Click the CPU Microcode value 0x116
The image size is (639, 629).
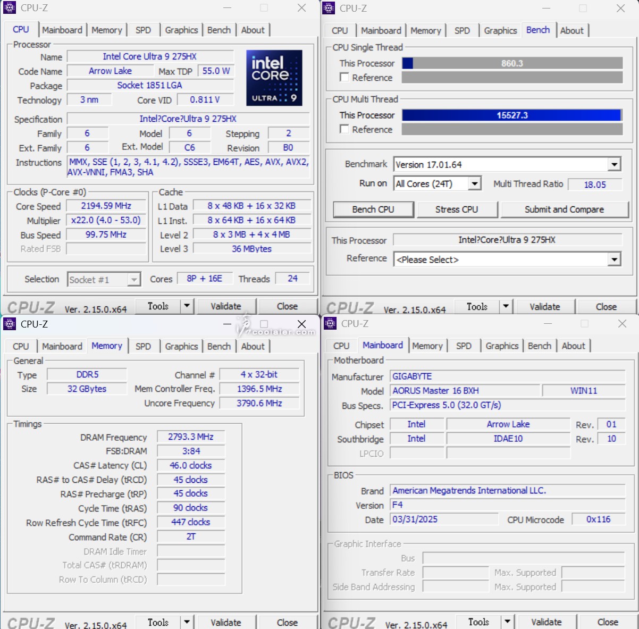[x=598, y=519]
